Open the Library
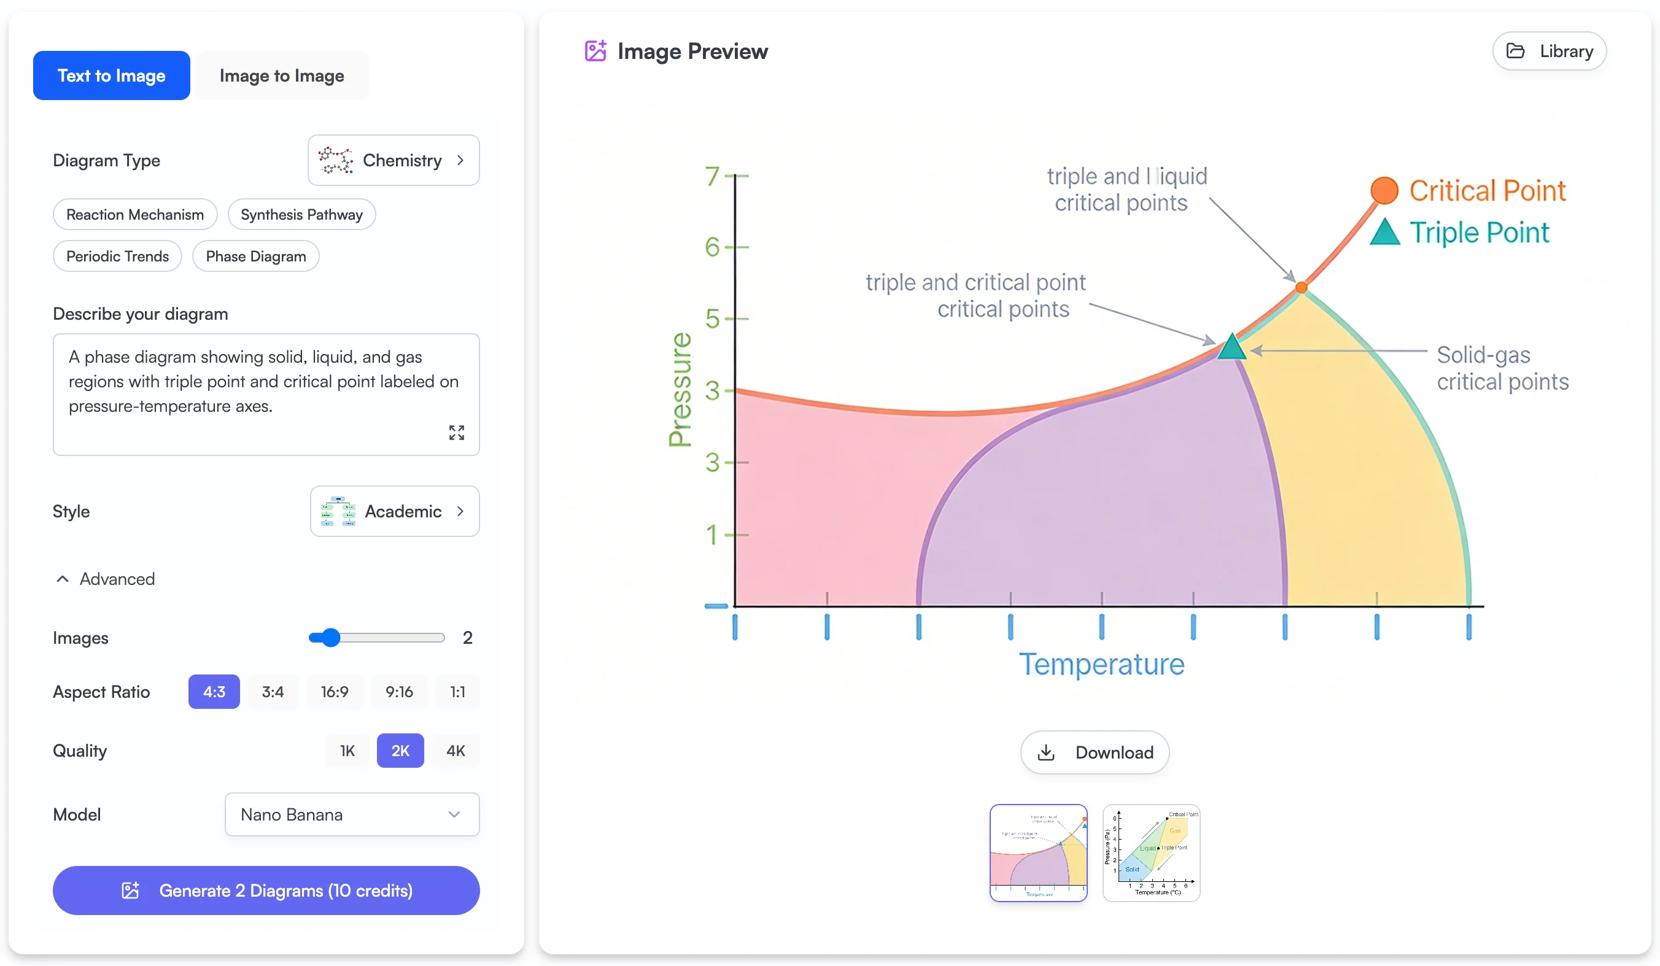 click(1549, 51)
